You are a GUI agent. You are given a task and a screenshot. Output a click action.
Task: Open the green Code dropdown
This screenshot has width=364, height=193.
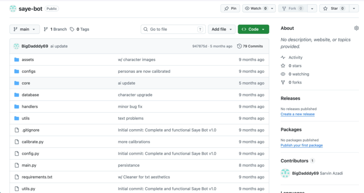[x=253, y=29]
